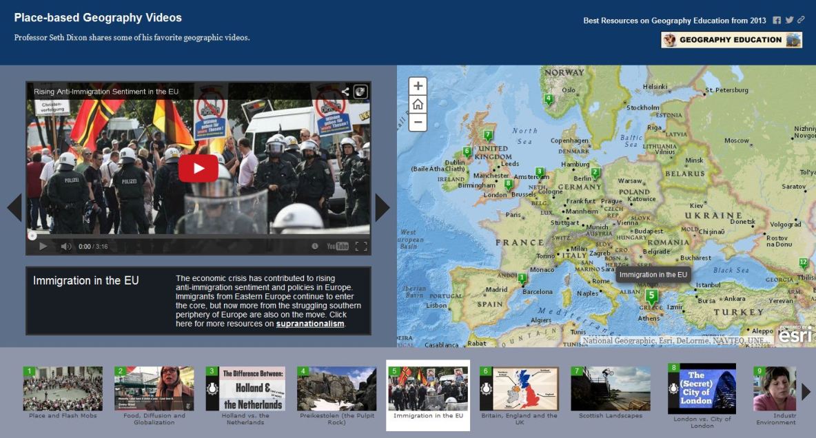816x438 pixels.
Task: Click the home icon to reset map extent
Action: pos(418,103)
